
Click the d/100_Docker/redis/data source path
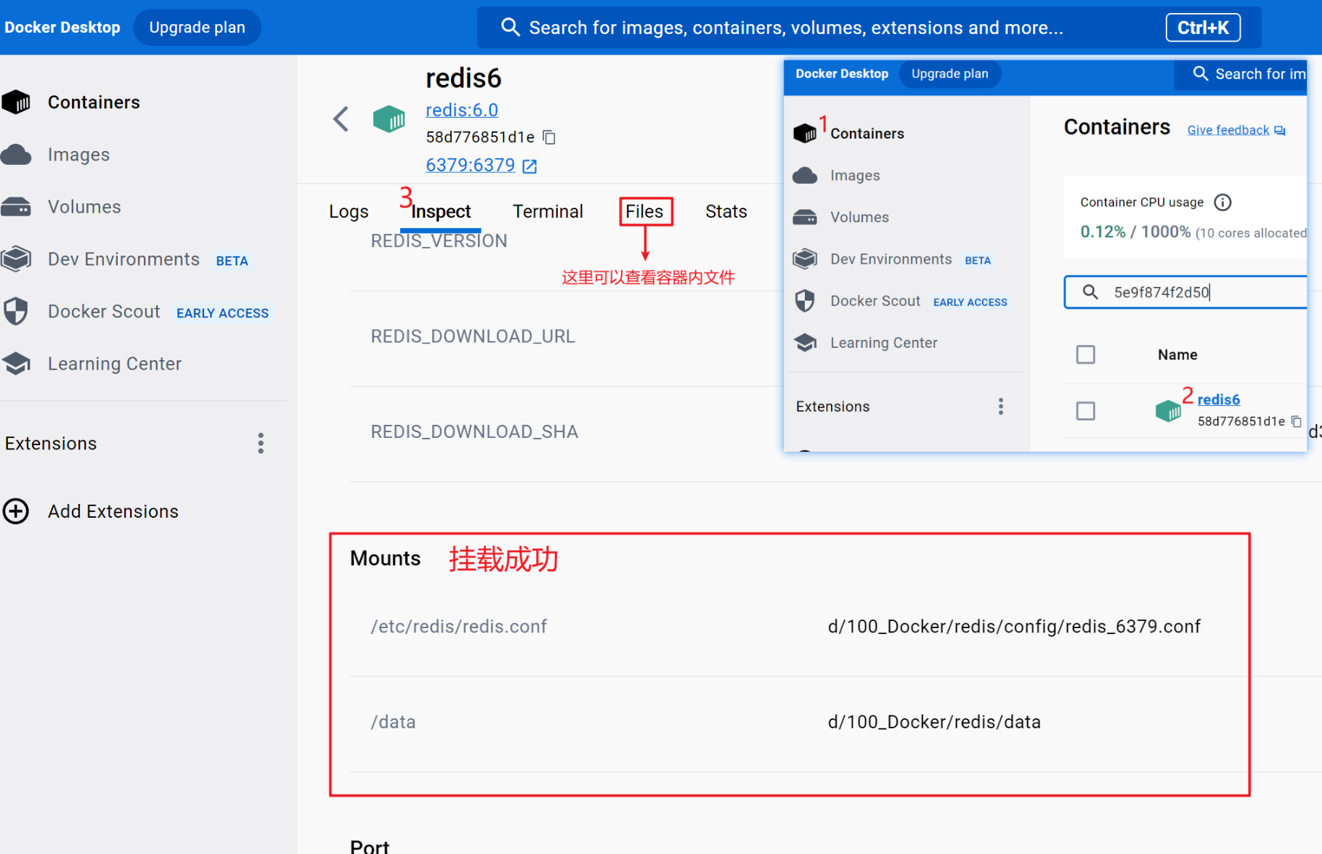[934, 723]
